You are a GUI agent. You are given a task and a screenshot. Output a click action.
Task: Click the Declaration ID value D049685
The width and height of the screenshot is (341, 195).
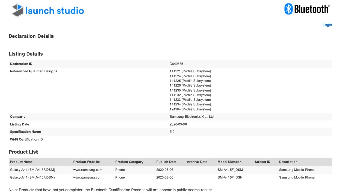click(x=176, y=64)
